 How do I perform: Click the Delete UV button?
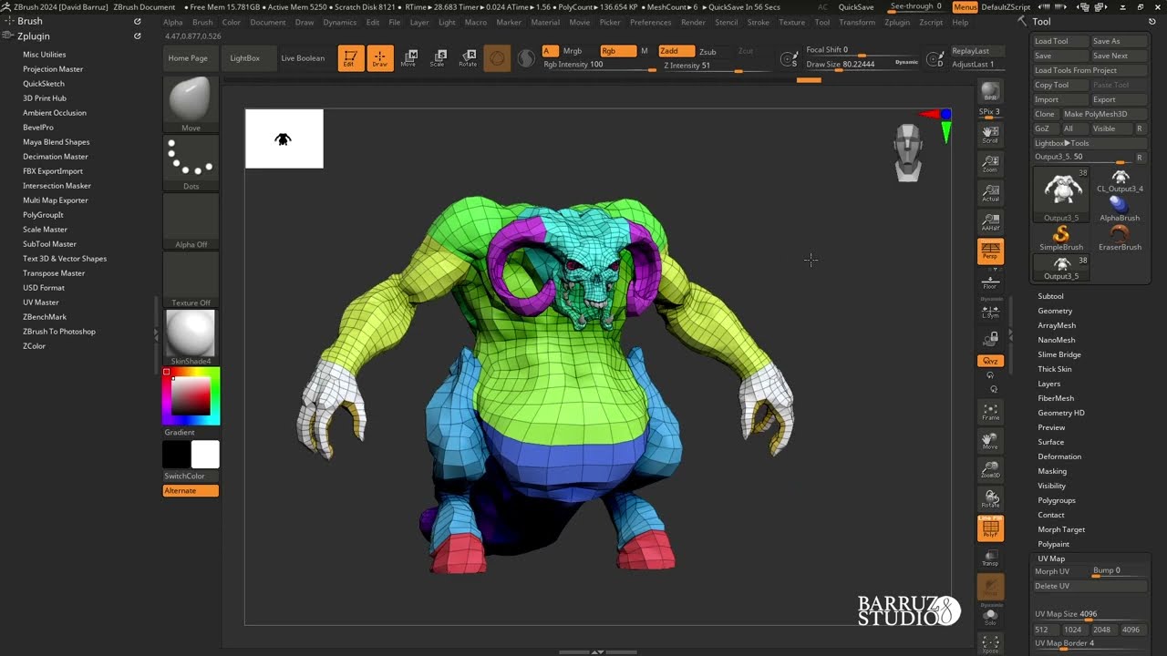tap(1090, 586)
